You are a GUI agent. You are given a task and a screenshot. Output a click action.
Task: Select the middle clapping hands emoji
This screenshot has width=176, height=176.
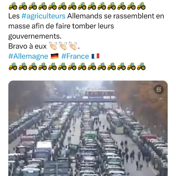(x=63, y=46)
